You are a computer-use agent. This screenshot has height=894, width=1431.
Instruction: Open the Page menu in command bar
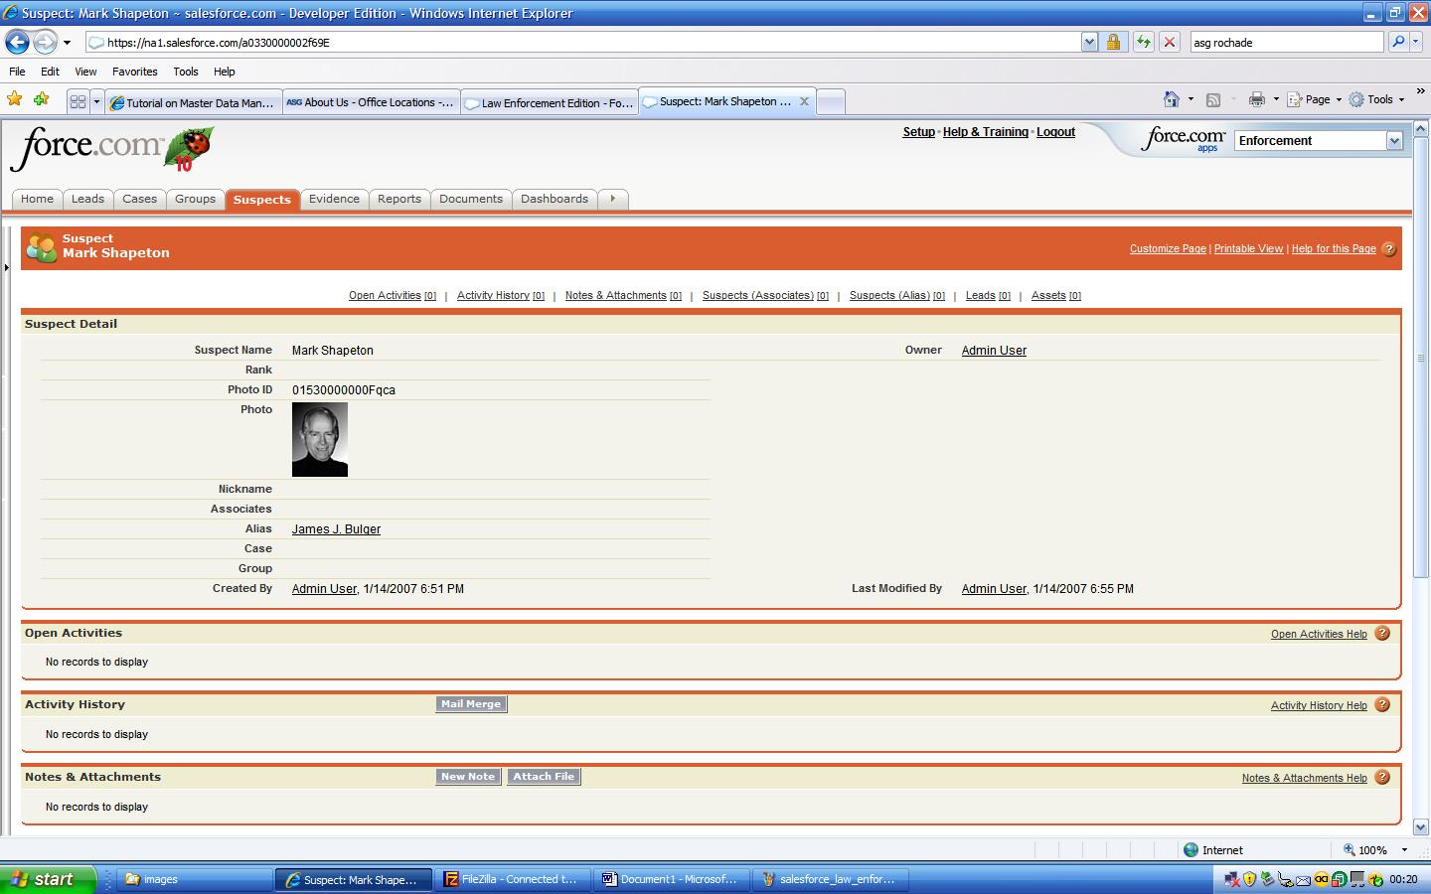[1314, 99]
